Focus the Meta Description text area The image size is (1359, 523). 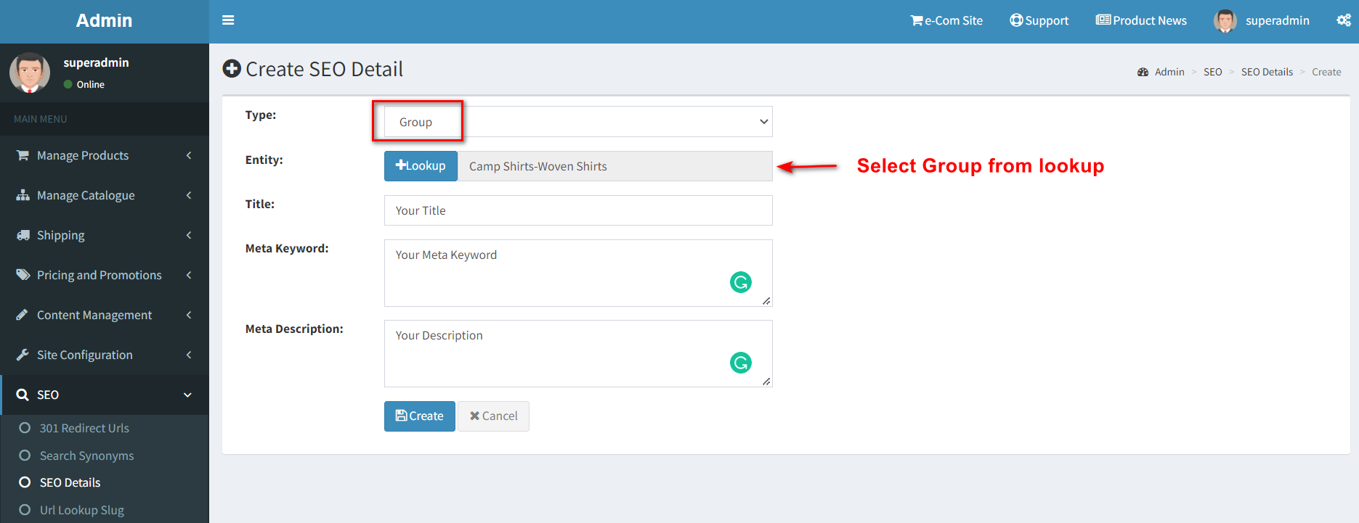(x=578, y=353)
